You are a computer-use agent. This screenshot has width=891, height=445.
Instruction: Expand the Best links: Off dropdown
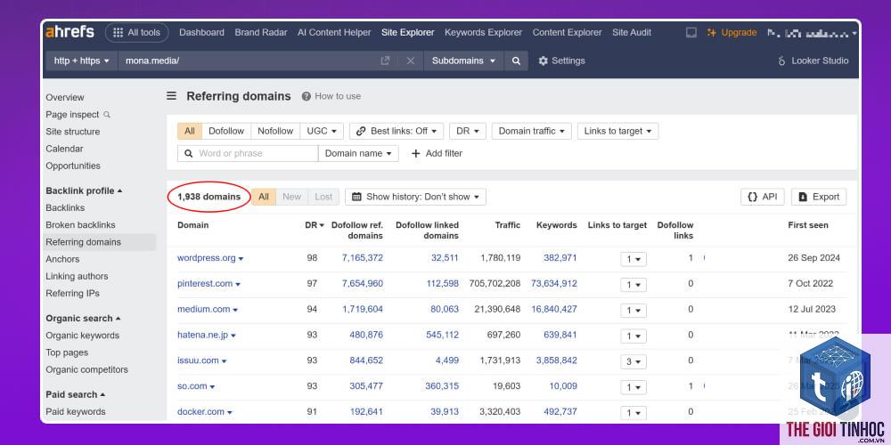click(396, 131)
